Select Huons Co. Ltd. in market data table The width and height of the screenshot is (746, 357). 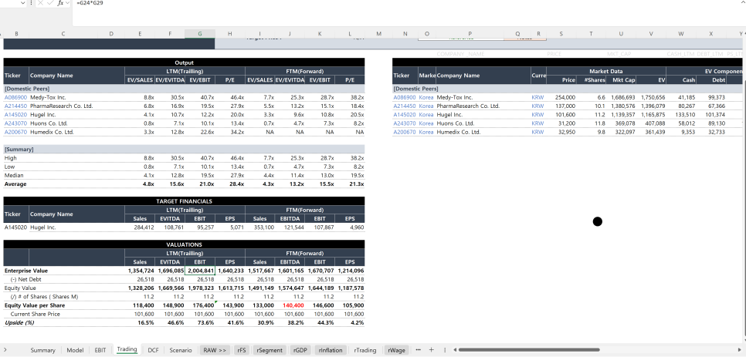483,123
